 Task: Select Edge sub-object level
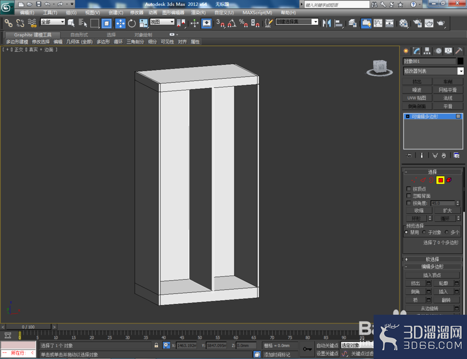423,180
